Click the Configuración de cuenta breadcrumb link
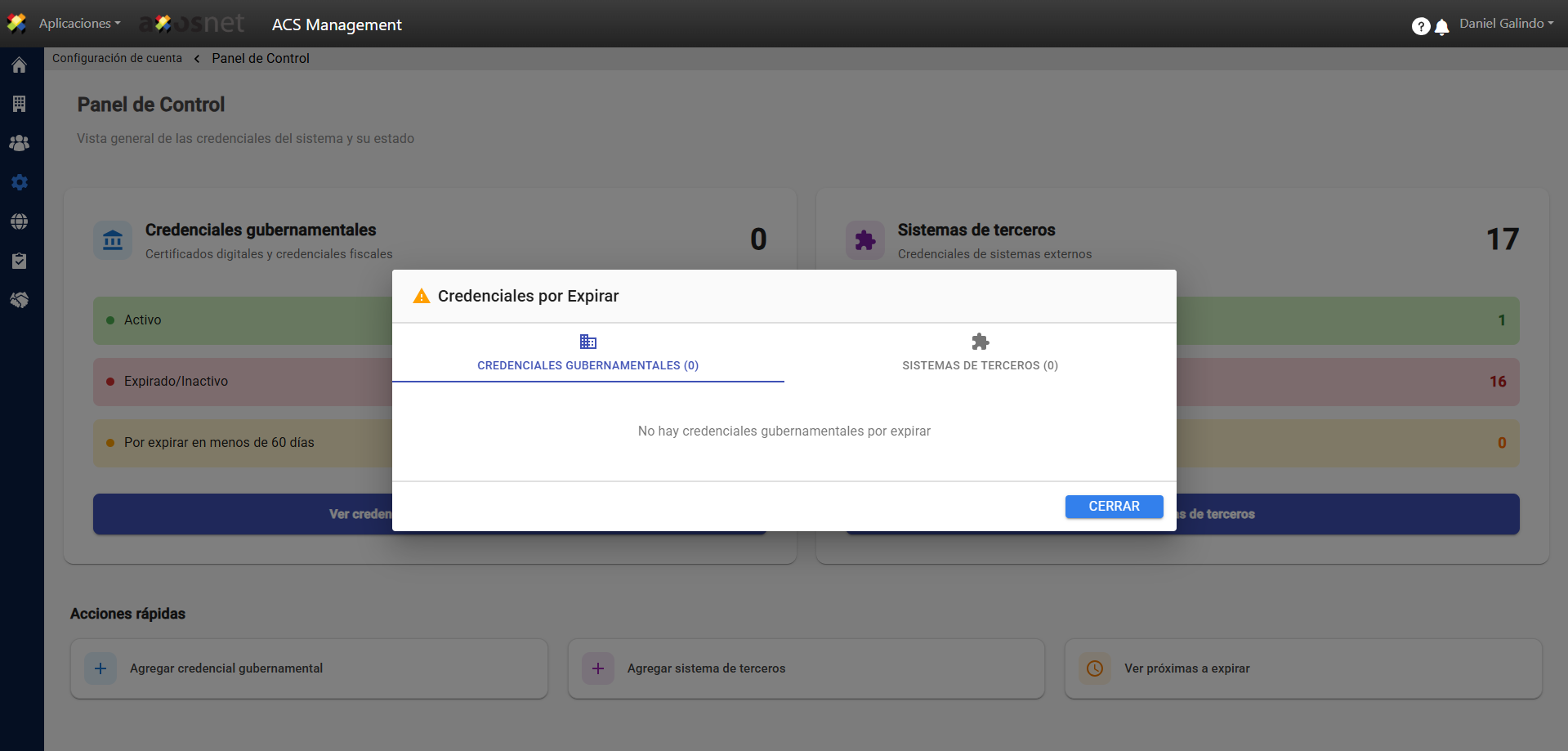The image size is (1568, 751). (x=117, y=58)
